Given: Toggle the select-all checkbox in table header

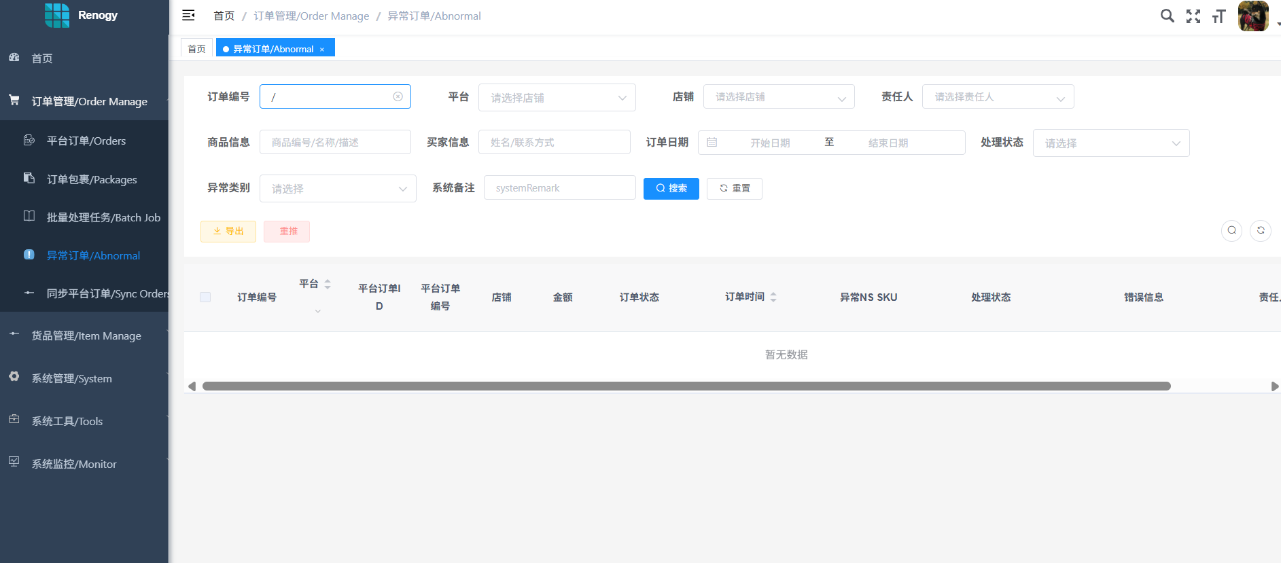Looking at the screenshot, I should click(205, 297).
